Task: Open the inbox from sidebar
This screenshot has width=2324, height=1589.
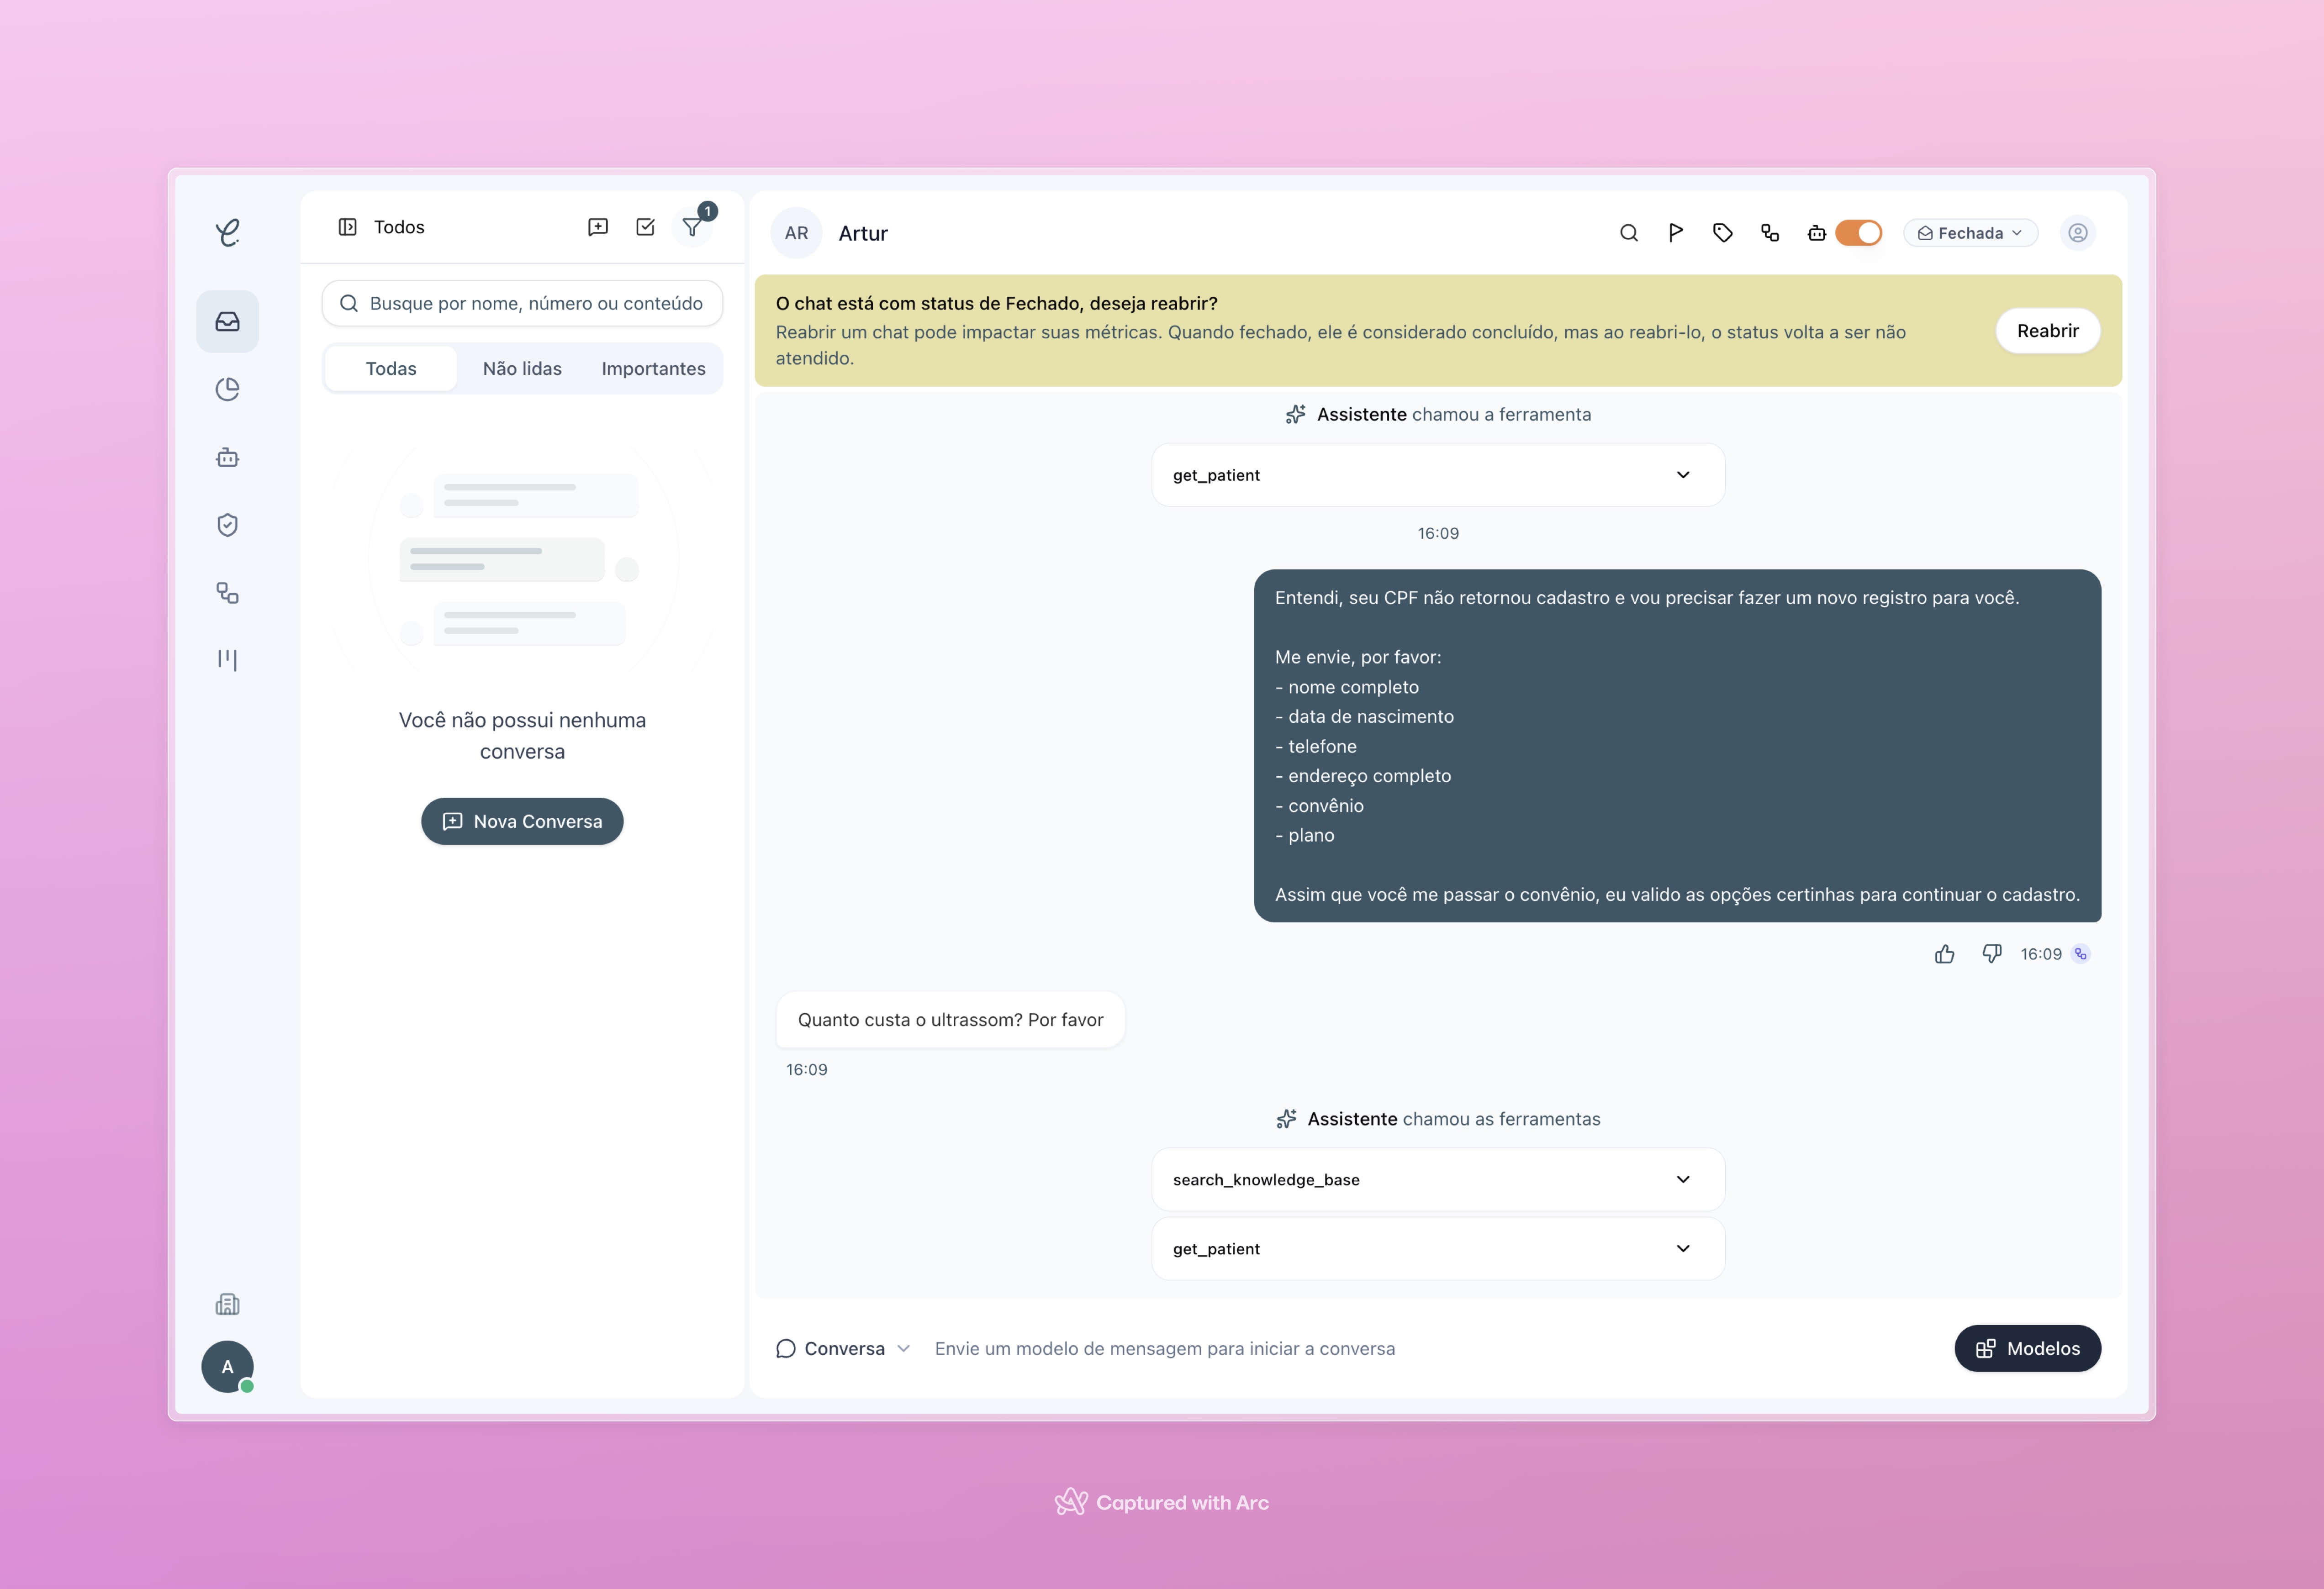Action: (x=227, y=321)
